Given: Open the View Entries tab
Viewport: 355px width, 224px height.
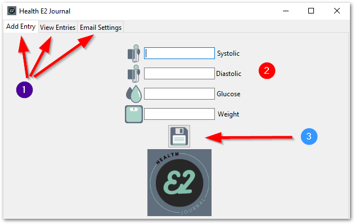Looking at the screenshot, I should pyautogui.click(x=58, y=28).
